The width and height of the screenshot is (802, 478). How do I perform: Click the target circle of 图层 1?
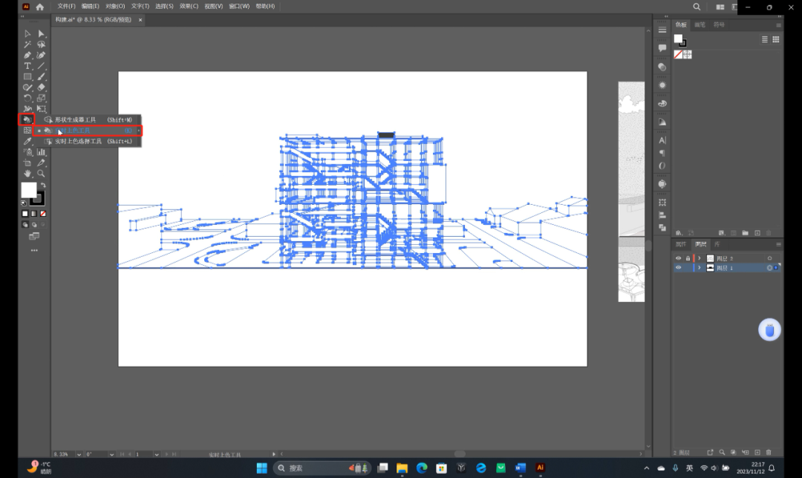coord(769,268)
